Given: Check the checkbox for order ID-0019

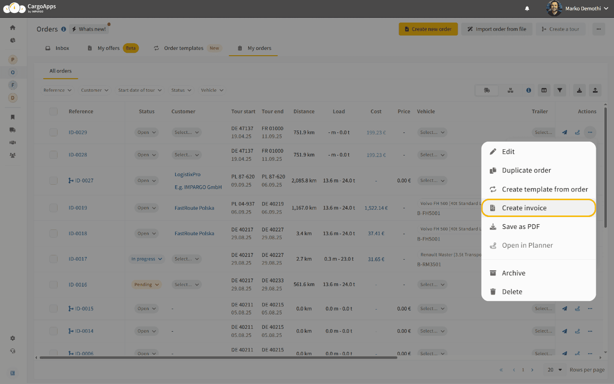Looking at the screenshot, I should click(53, 207).
